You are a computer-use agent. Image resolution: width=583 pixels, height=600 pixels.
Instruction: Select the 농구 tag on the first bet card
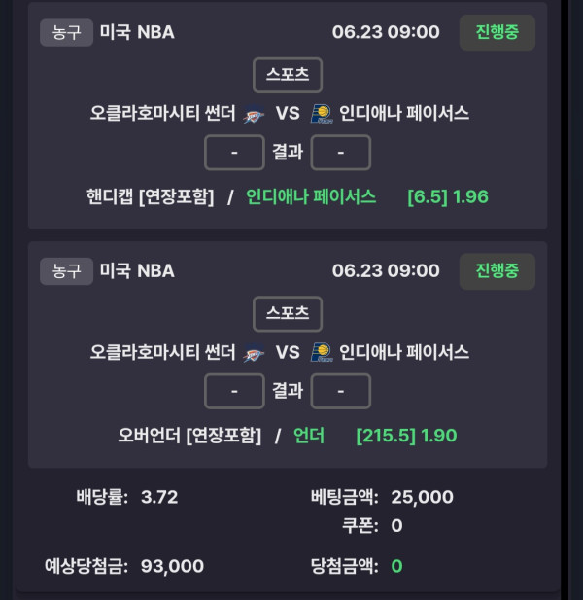tap(66, 32)
